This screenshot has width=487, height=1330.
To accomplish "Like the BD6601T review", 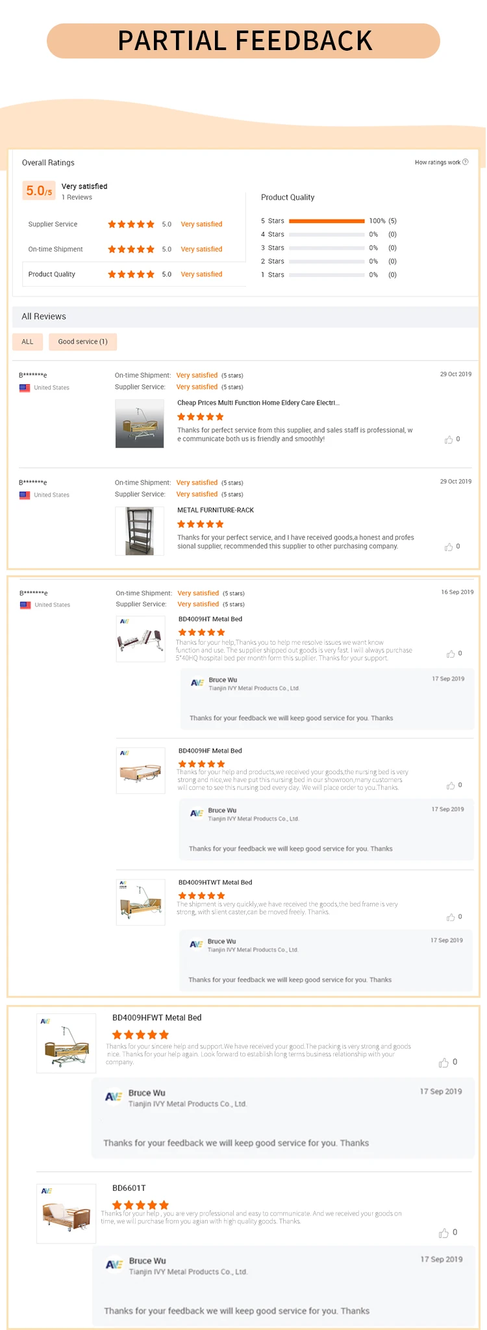I will [443, 1233].
